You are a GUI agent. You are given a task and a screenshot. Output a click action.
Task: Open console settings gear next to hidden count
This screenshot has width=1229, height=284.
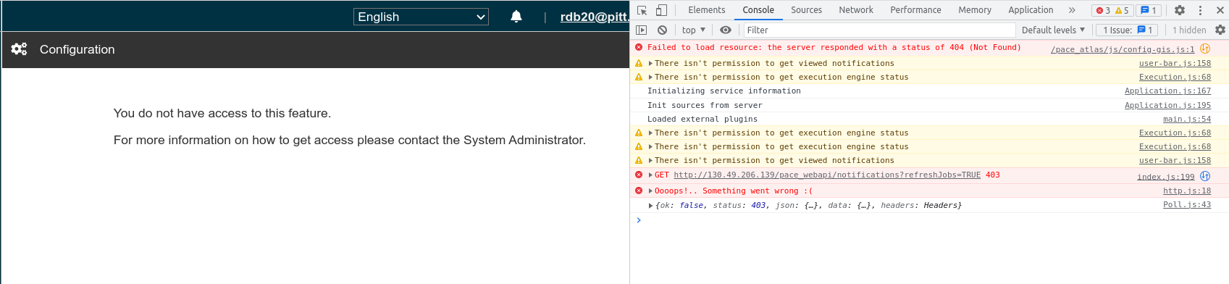point(1220,30)
